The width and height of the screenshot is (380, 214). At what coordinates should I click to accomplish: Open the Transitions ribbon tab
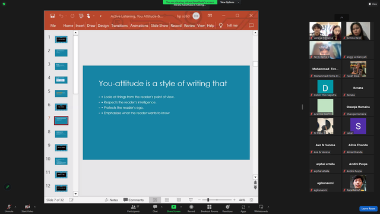coord(119,26)
